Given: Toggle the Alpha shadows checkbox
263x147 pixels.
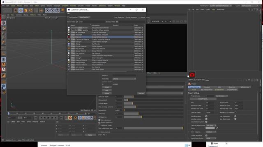Looking at the screenshot, I should point(99,120).
